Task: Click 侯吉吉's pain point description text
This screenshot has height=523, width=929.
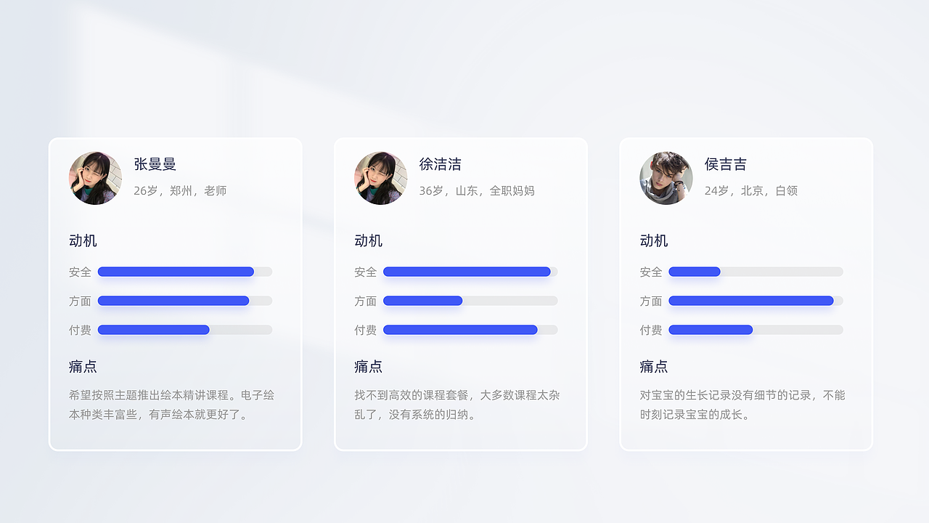Action: coord(742,405)
